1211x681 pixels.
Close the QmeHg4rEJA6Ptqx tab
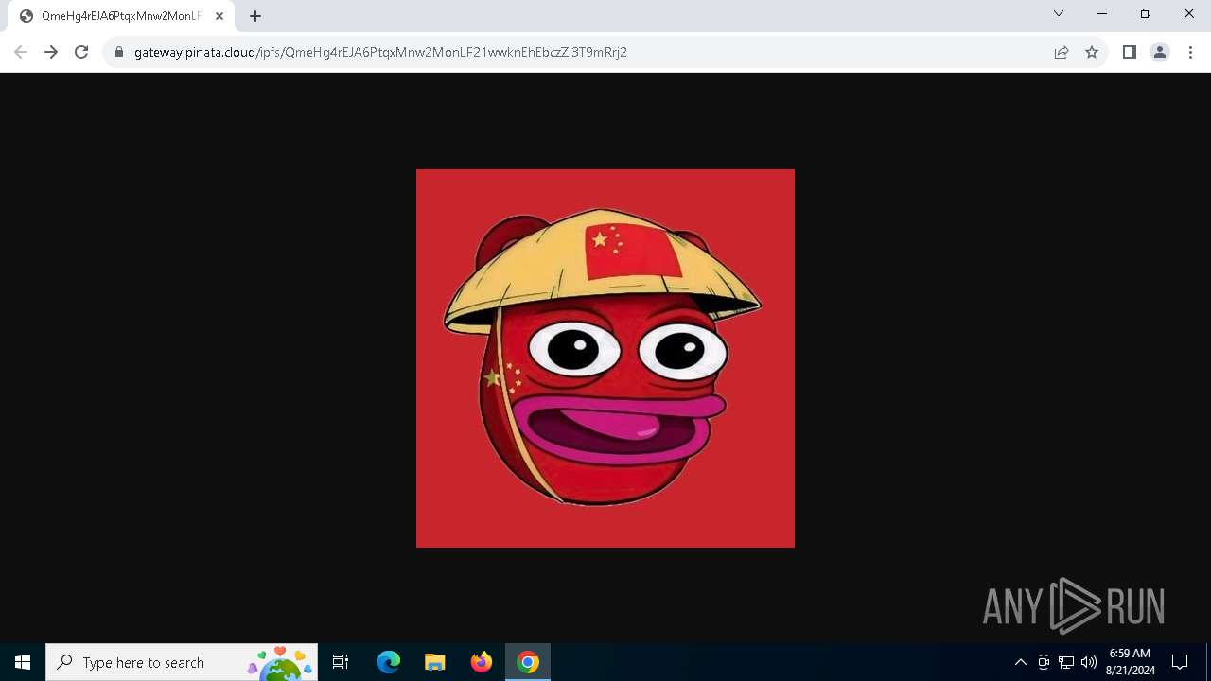click(219, 16)
